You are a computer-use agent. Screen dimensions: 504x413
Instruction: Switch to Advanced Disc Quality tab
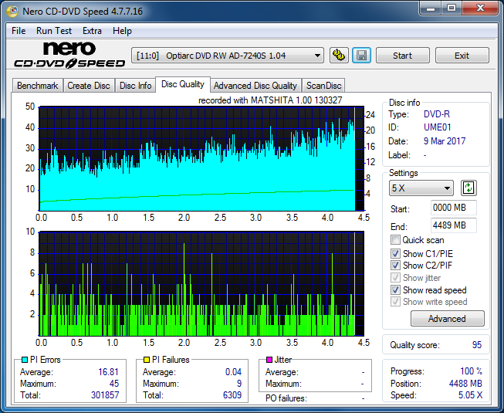tap(255, 86)
